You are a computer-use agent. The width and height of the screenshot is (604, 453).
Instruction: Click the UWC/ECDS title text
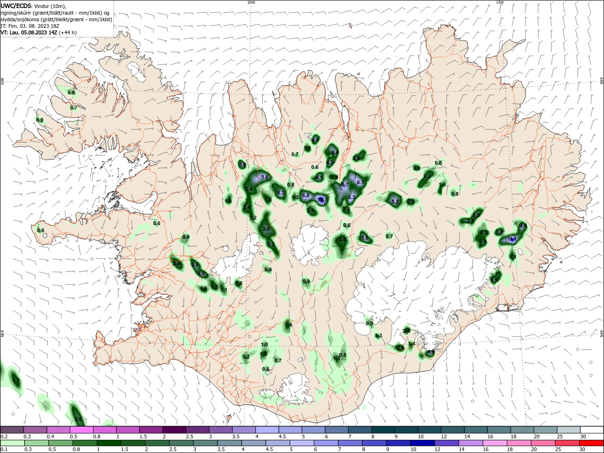point(16,6)
